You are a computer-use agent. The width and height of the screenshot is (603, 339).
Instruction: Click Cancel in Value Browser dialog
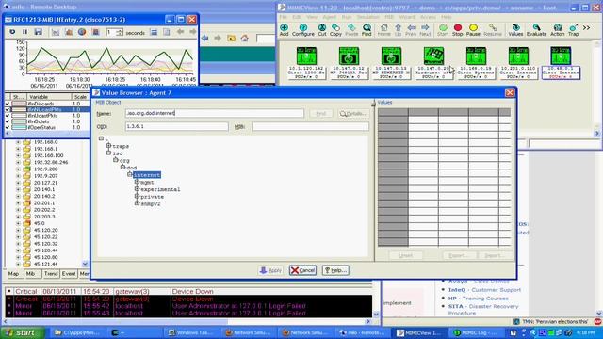point(303,270)
